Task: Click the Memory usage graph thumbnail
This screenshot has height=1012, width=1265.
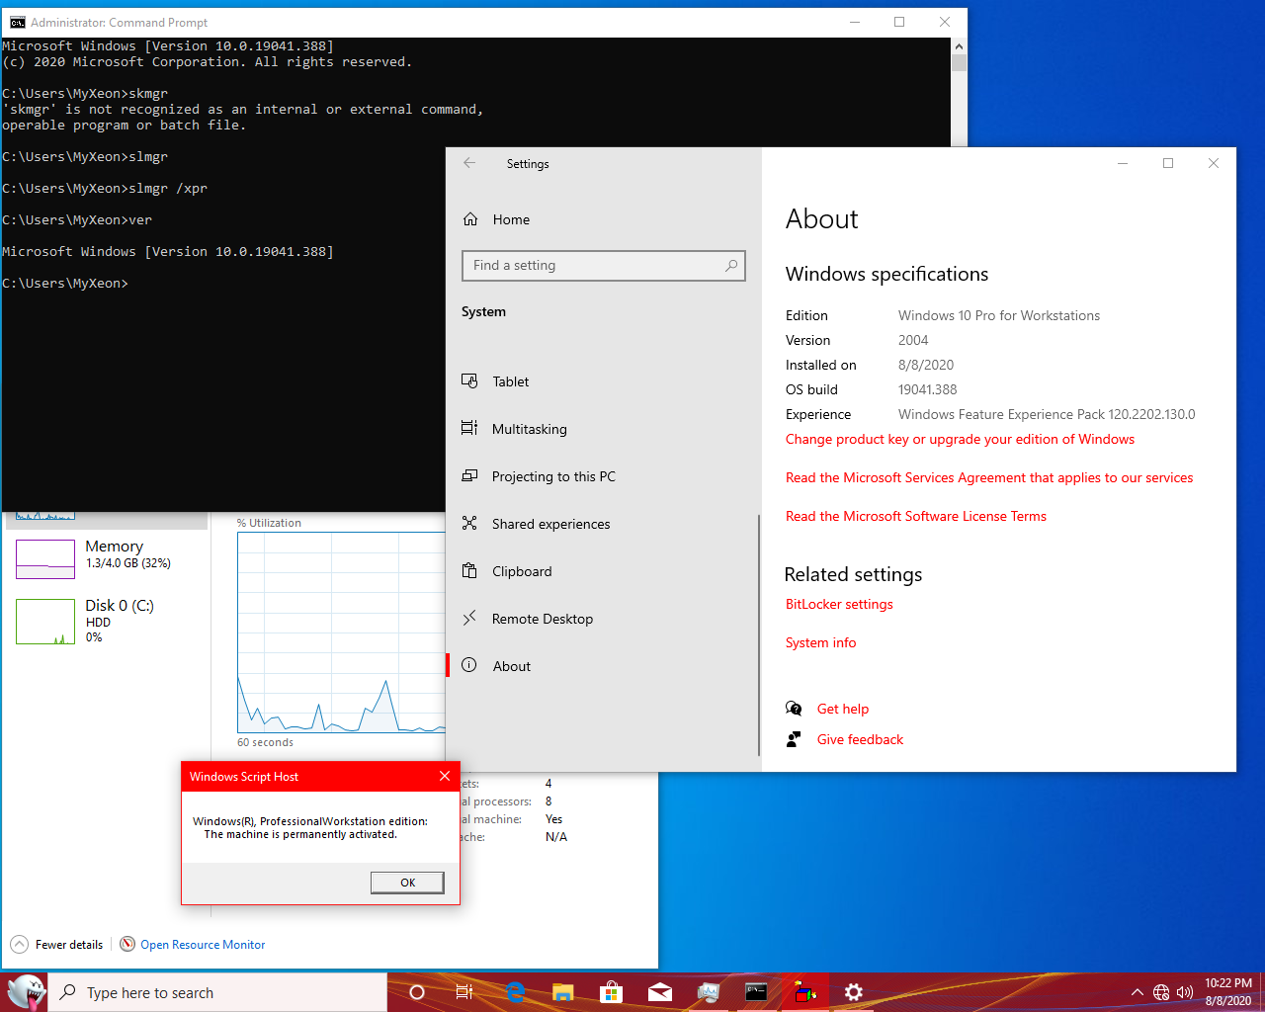Action: (x=45, y=559)
